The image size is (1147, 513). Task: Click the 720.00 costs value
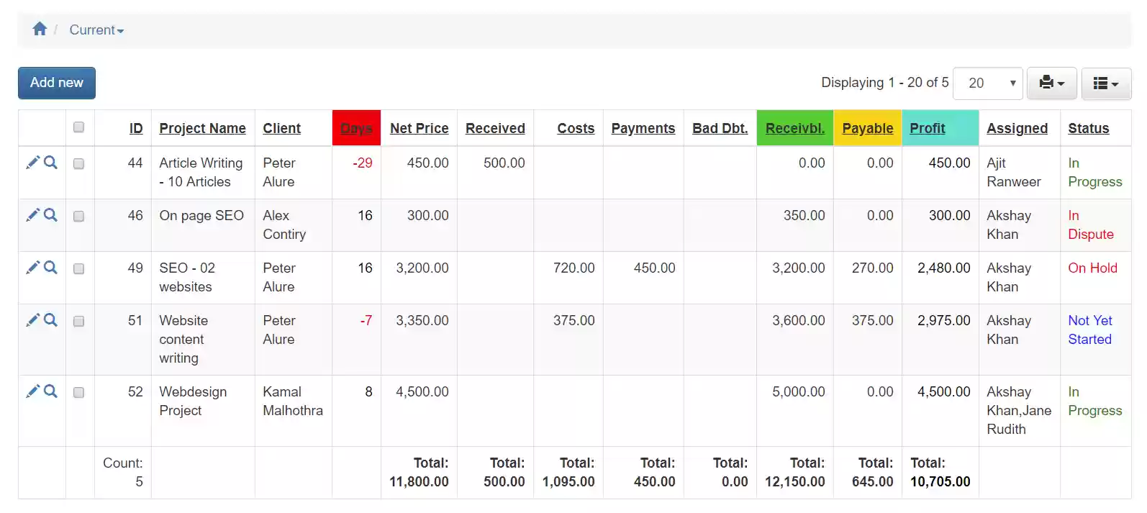tap(573, 268)
